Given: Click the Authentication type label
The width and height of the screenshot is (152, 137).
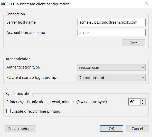Looking at the screenshot, I should tap(23, 67).
